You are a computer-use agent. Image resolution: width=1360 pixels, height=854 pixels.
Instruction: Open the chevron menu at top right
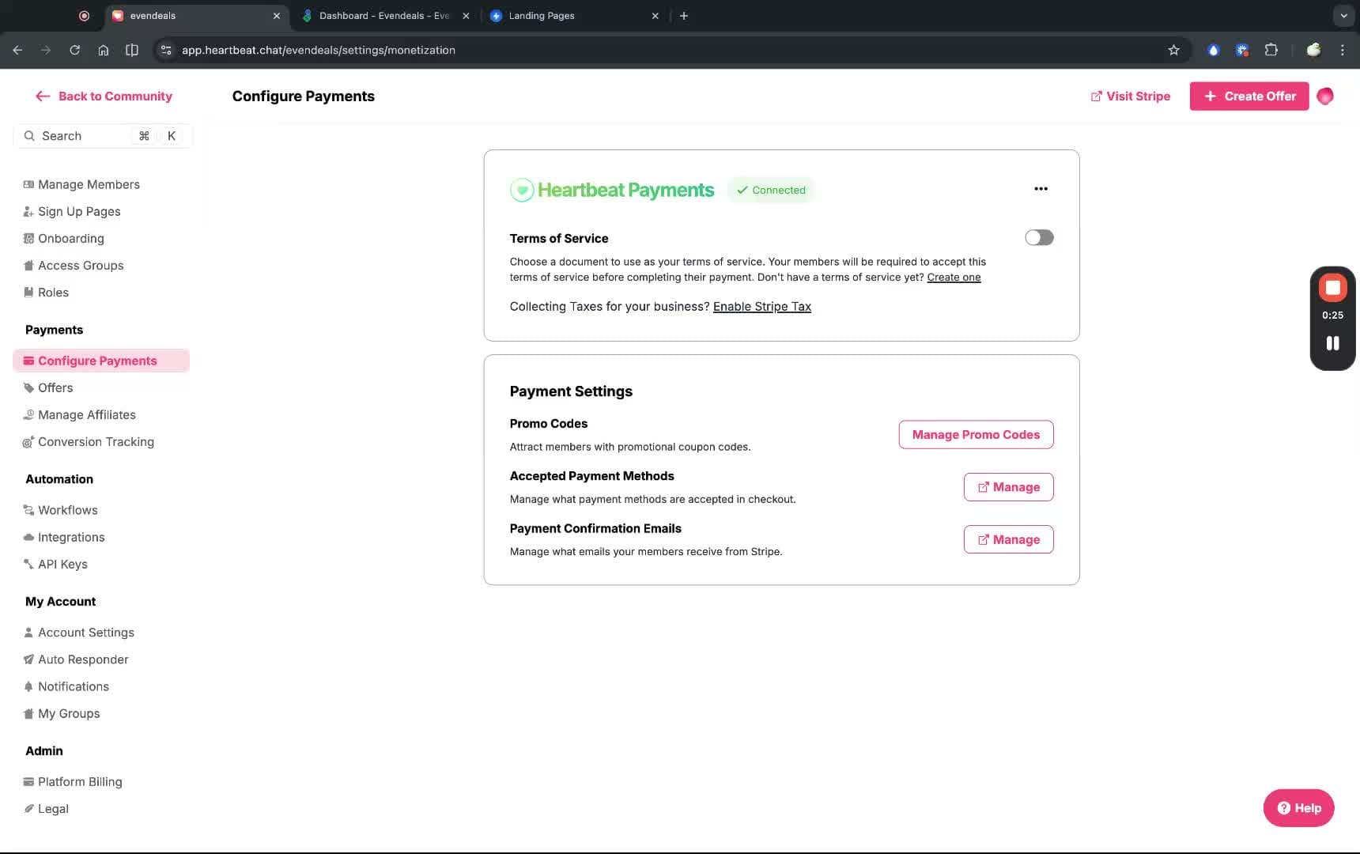click(x=1343, y=15)
